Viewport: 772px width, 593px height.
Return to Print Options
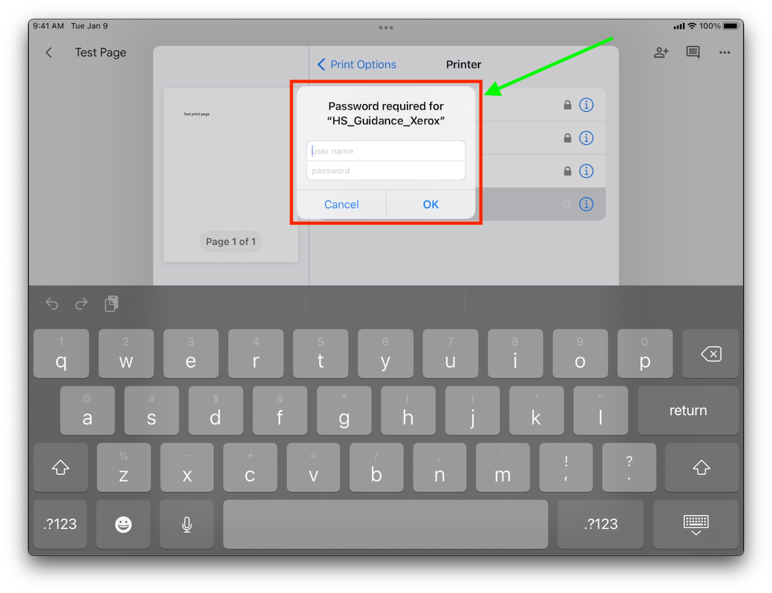pos(357,65)
